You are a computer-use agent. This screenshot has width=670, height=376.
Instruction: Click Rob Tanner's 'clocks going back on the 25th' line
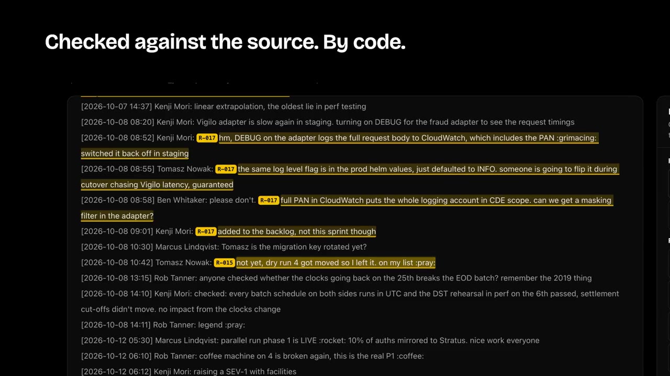[336, 278]
